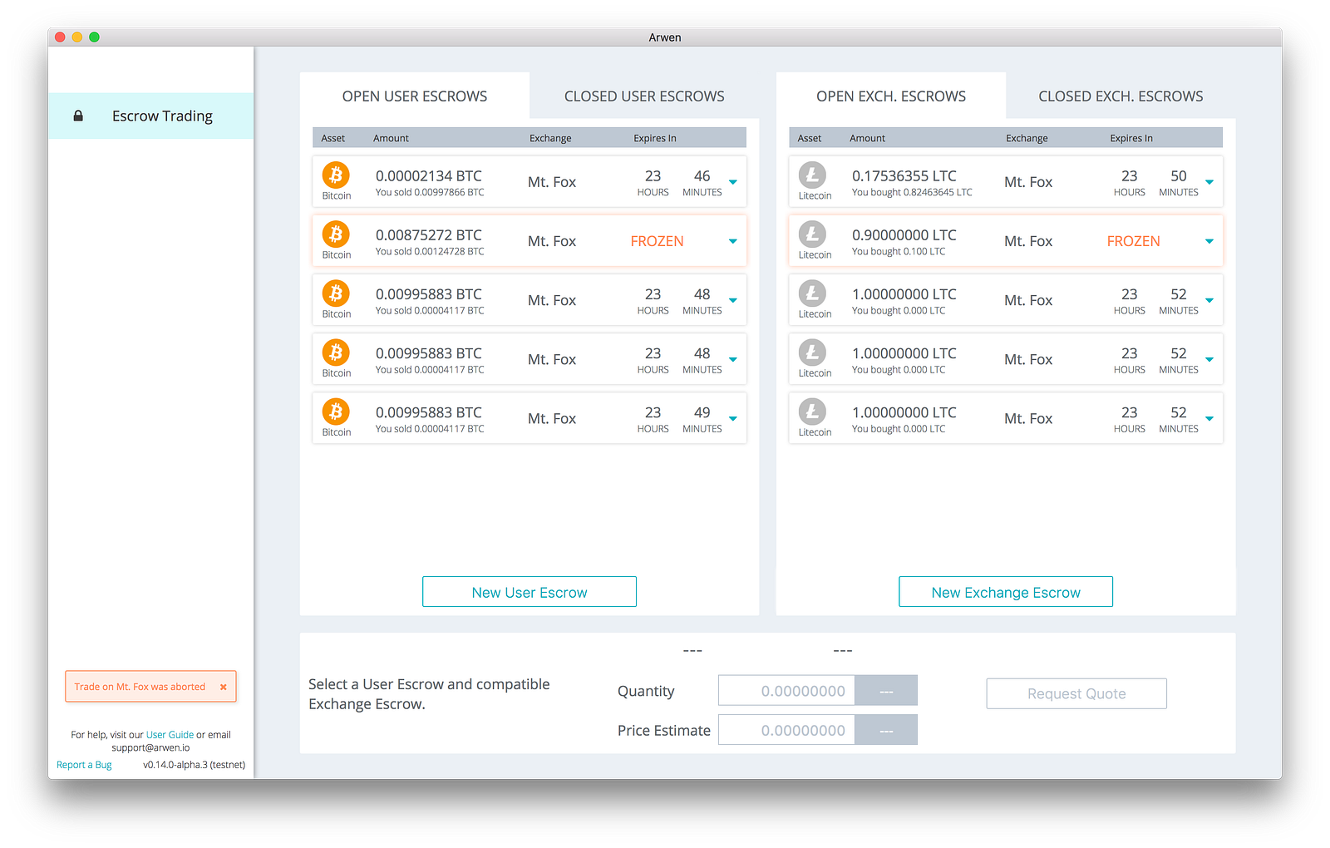Viewport: 1330px width, 848px height.
Task: Click the unit selector next to Price Estimate
Action: tap(886, 730)
